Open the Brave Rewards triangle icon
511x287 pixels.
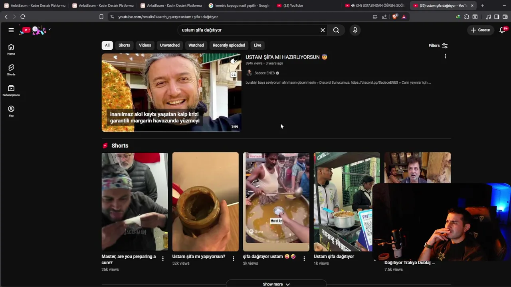coord(404,17)
